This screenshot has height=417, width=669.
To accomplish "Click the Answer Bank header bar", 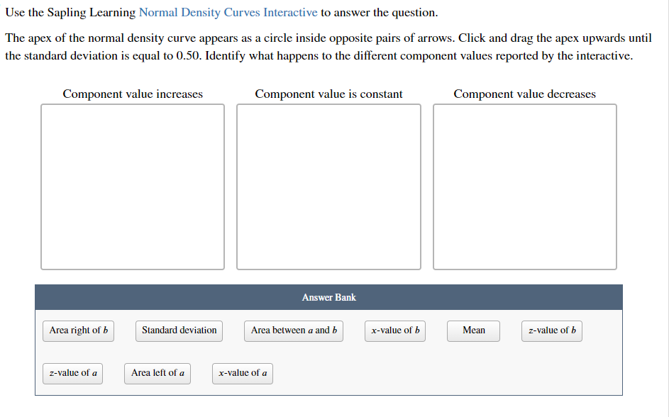I will tap(328, 297).
